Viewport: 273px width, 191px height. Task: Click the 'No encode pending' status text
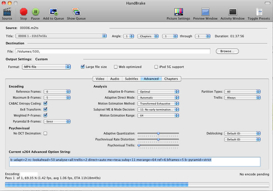tap(254, 174)
